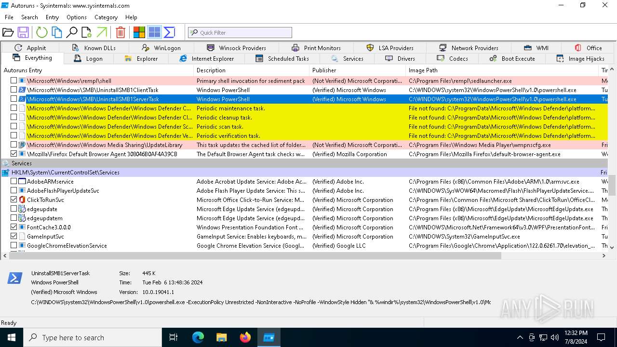Screen dimensions: 617x347
Task: Open the Windows Start menu
Action: pyautogui.click(x=12, y=337)
